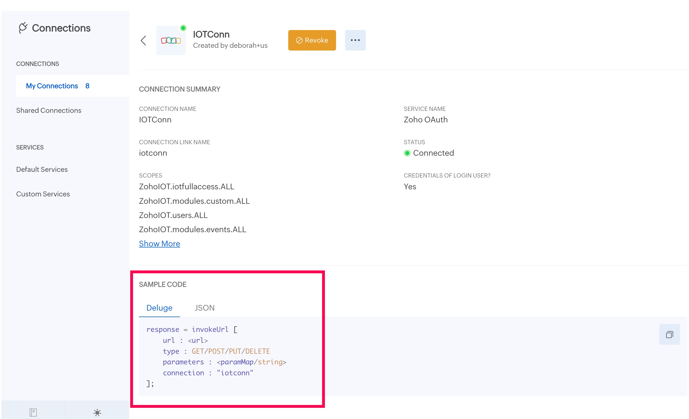
Task: Click the back arrow chevron icon
Action: tap(143, 40)
